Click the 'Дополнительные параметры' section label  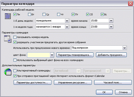[x=19, y=65]
